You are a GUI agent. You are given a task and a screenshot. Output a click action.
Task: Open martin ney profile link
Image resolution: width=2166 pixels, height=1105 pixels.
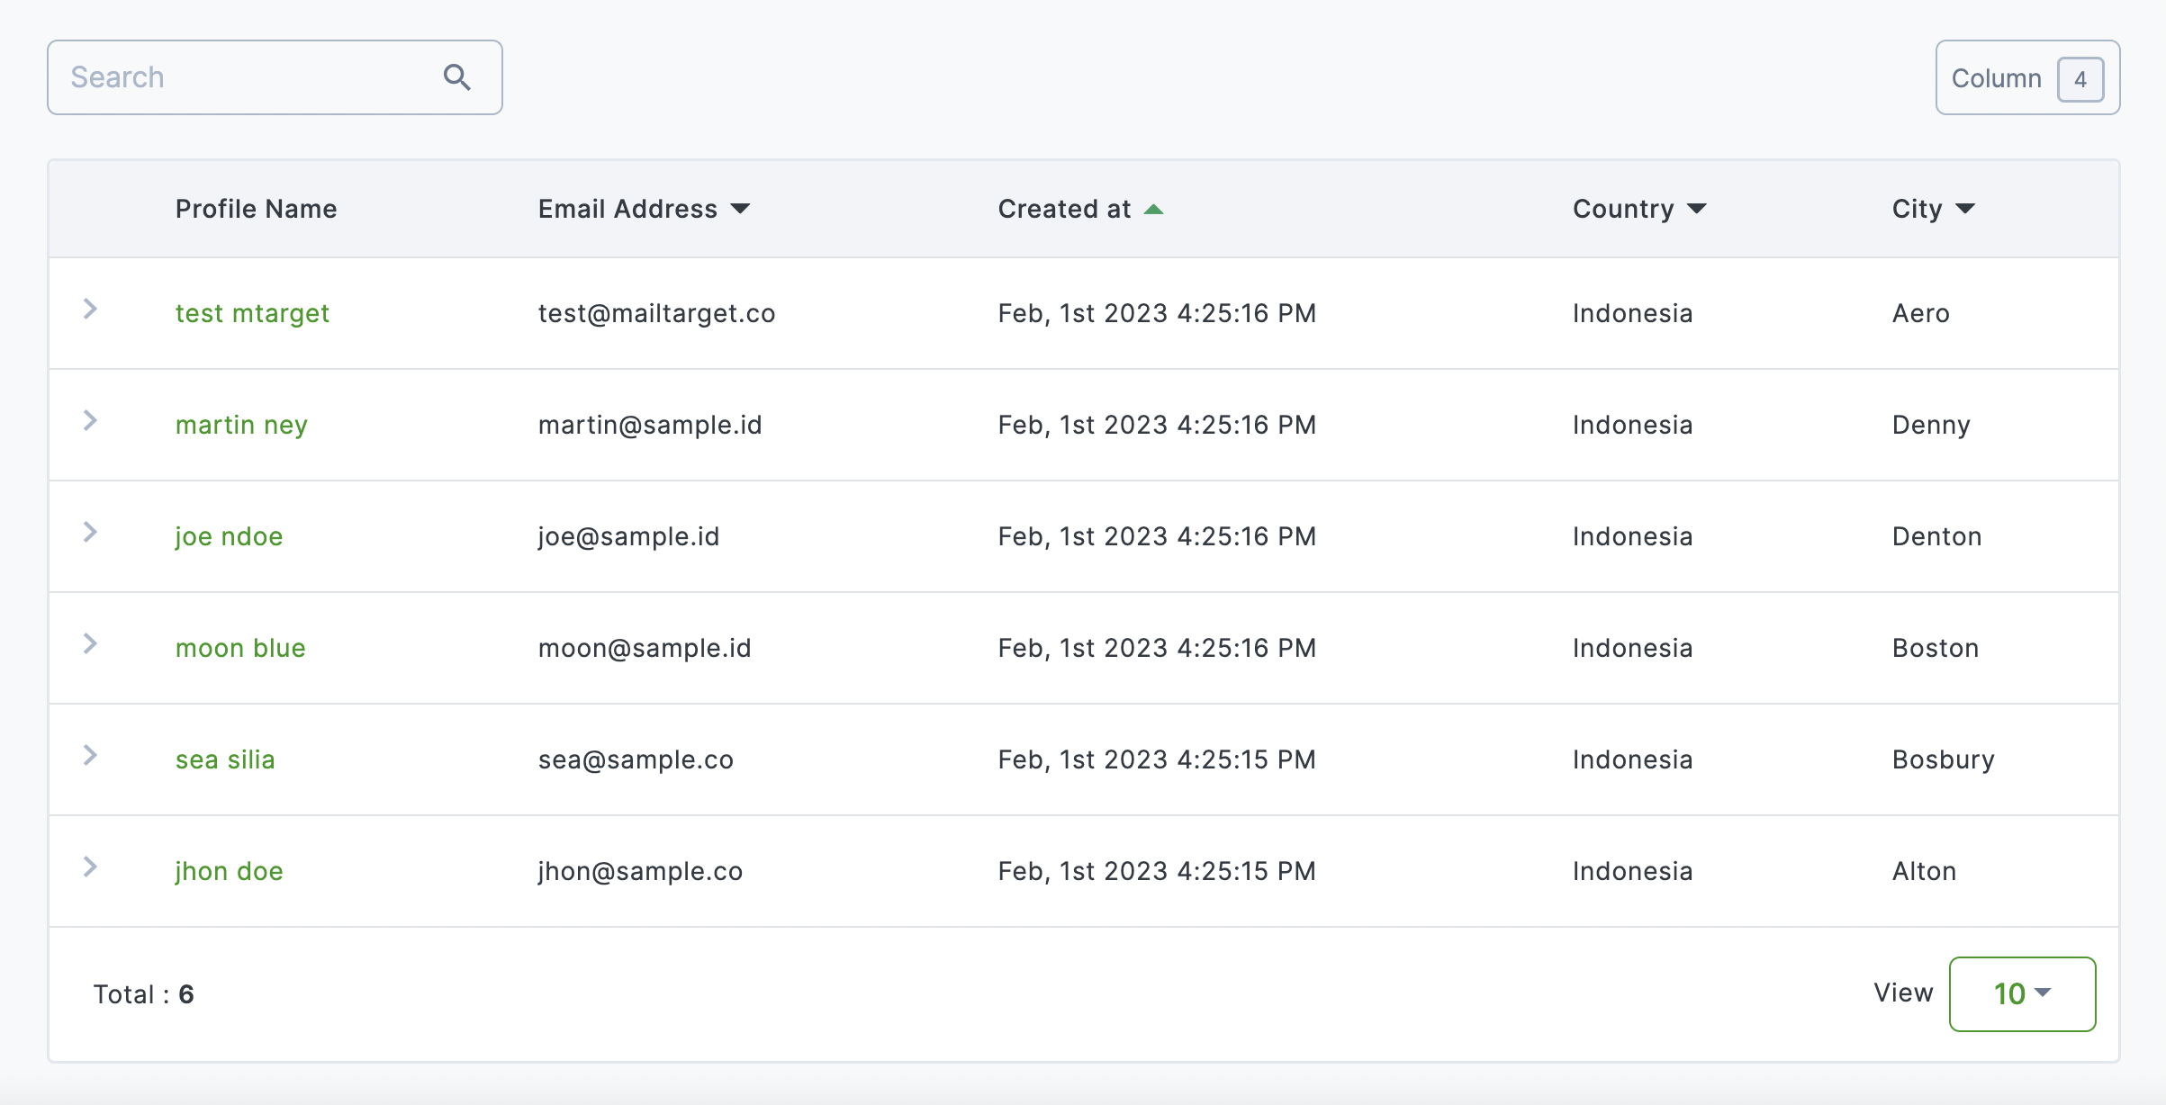click(x=241, y=425)
